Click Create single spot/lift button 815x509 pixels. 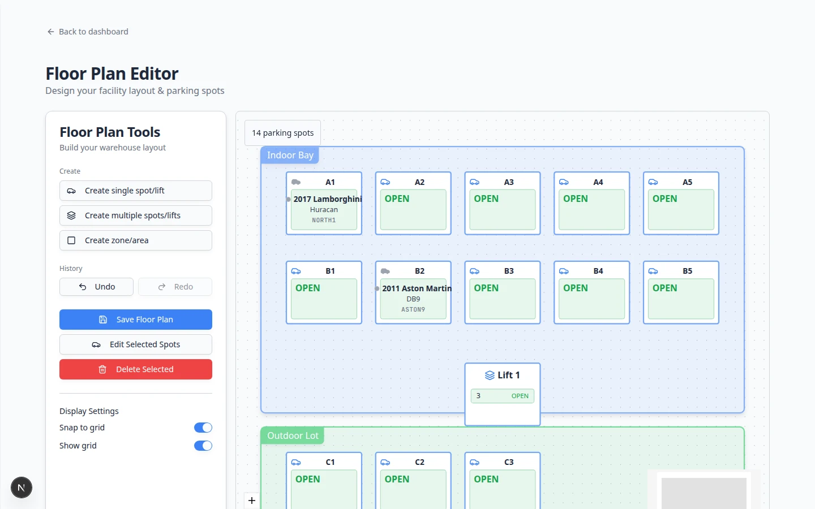point(136,191)
